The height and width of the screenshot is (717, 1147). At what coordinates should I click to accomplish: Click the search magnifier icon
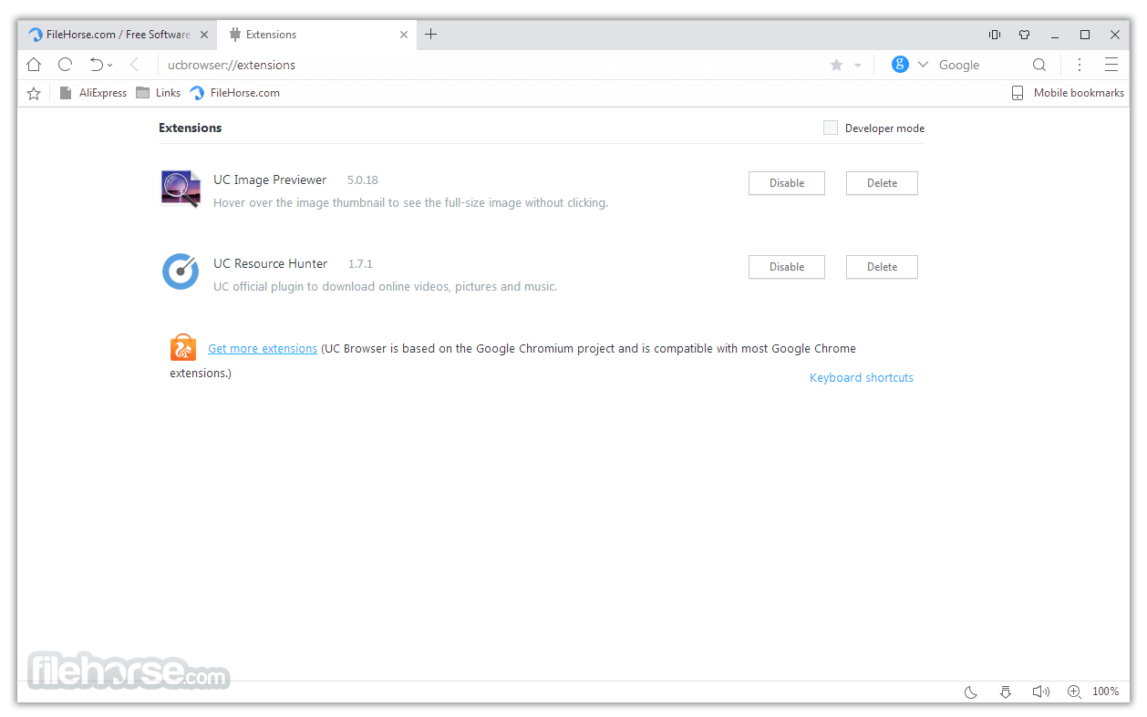point(1039,65)
